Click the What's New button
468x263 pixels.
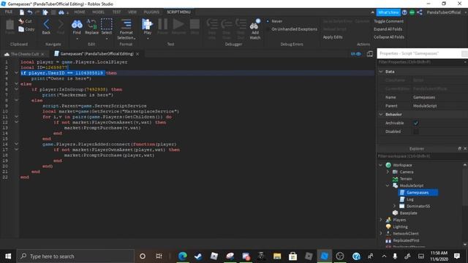tap(388, 12)
